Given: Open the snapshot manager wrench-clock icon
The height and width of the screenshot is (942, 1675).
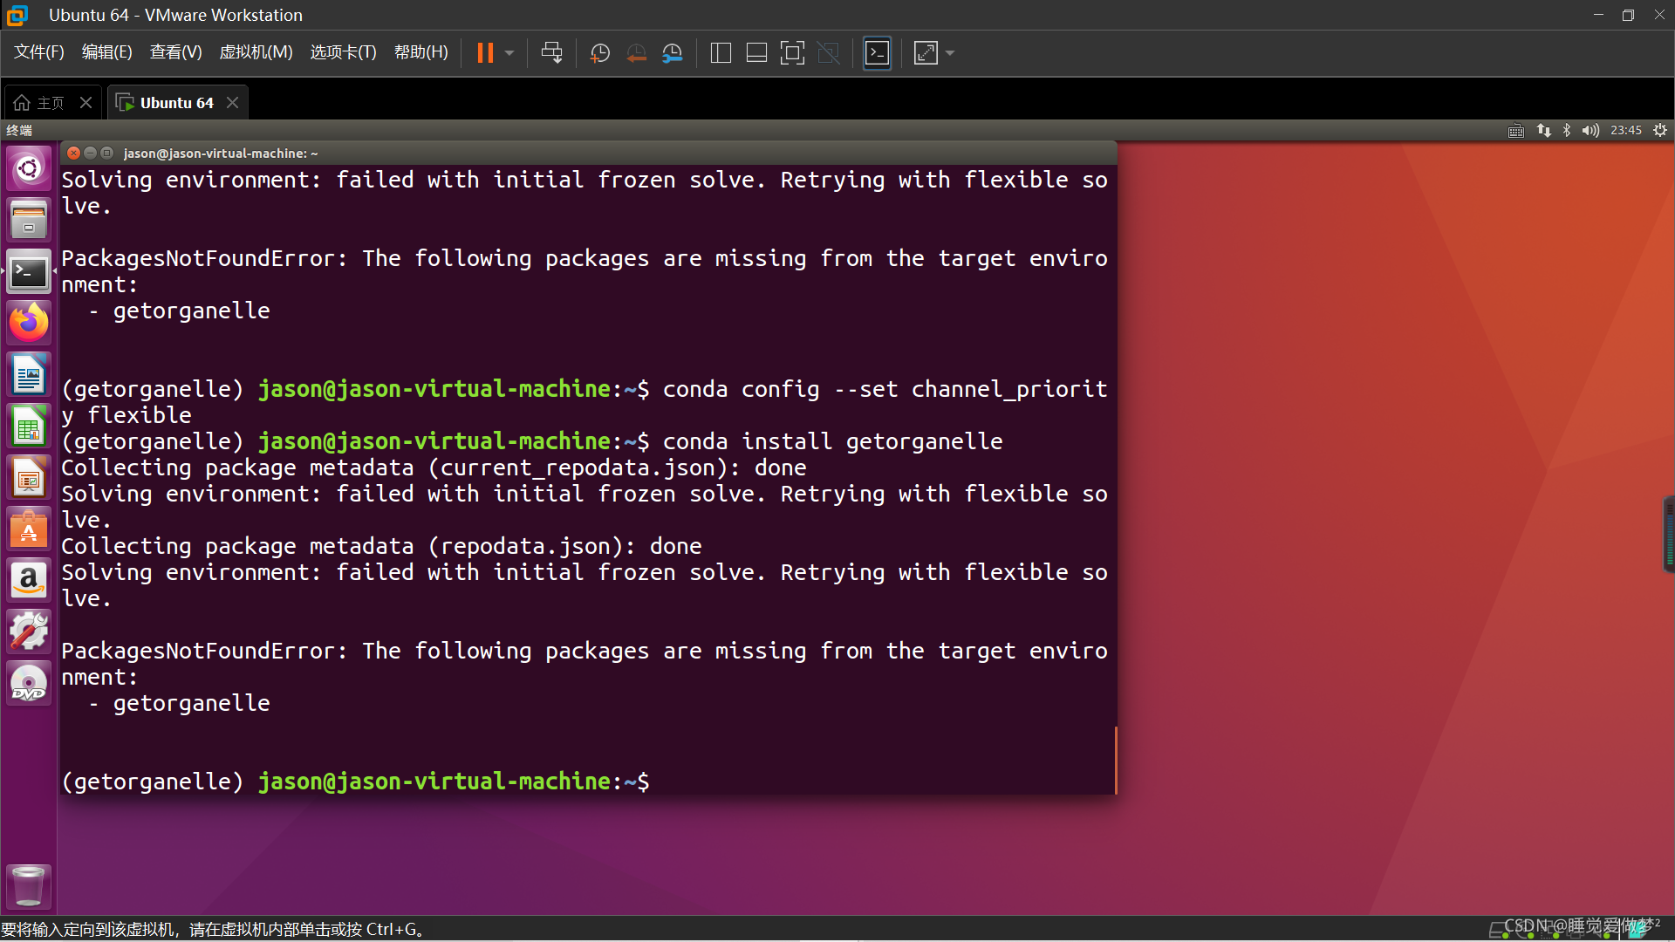Looking at the screenshot, I should tap(672, 53).
